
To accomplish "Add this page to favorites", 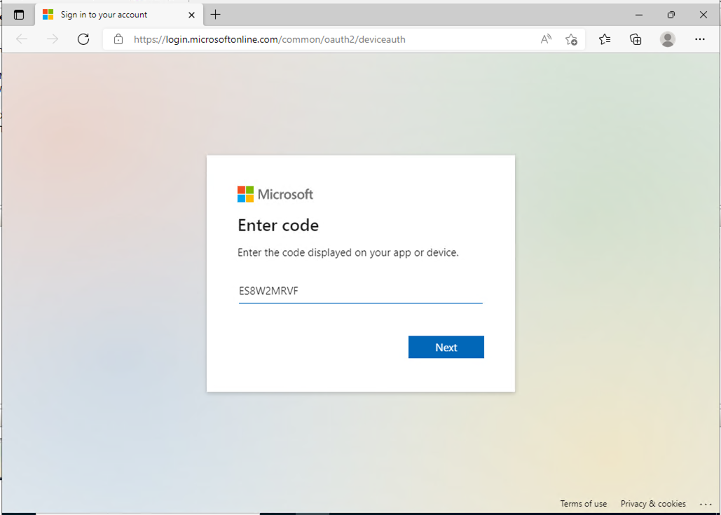I will [x=571, y=39].
